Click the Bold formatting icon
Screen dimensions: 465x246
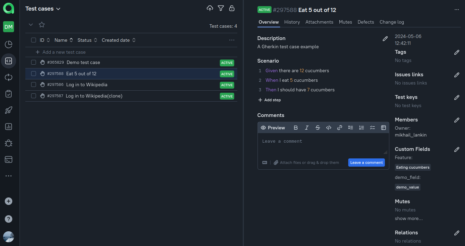tap(296, 128)
